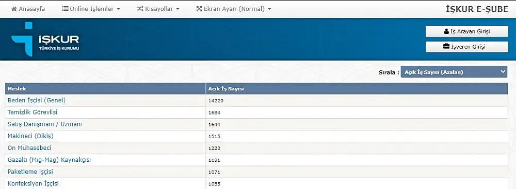The width and height of the screenshot is (516, 189).
Task: Open the Temizlik Görevlisi job link
Action: [32, 112]
